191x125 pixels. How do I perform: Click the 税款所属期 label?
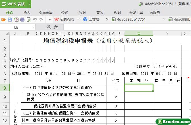[x=20, y=73]
